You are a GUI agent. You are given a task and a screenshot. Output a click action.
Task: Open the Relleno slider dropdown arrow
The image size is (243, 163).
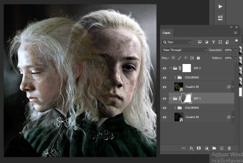point(235,58)
